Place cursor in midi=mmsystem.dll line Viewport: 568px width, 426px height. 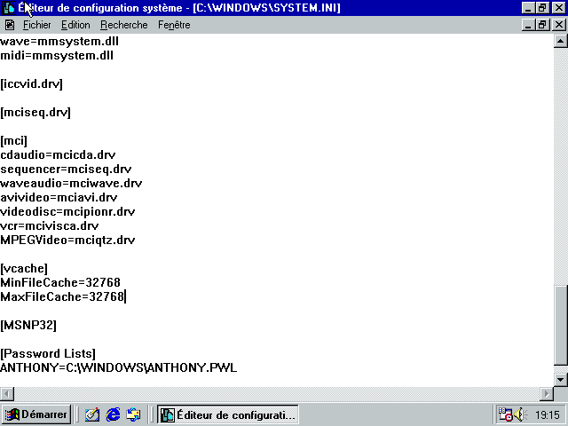click(57, 55)
